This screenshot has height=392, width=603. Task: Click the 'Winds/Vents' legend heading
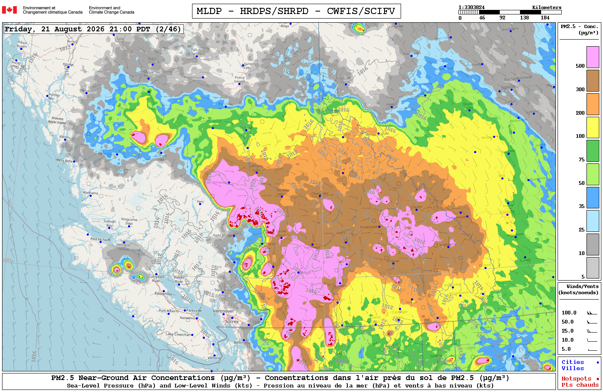click(582, 286)
